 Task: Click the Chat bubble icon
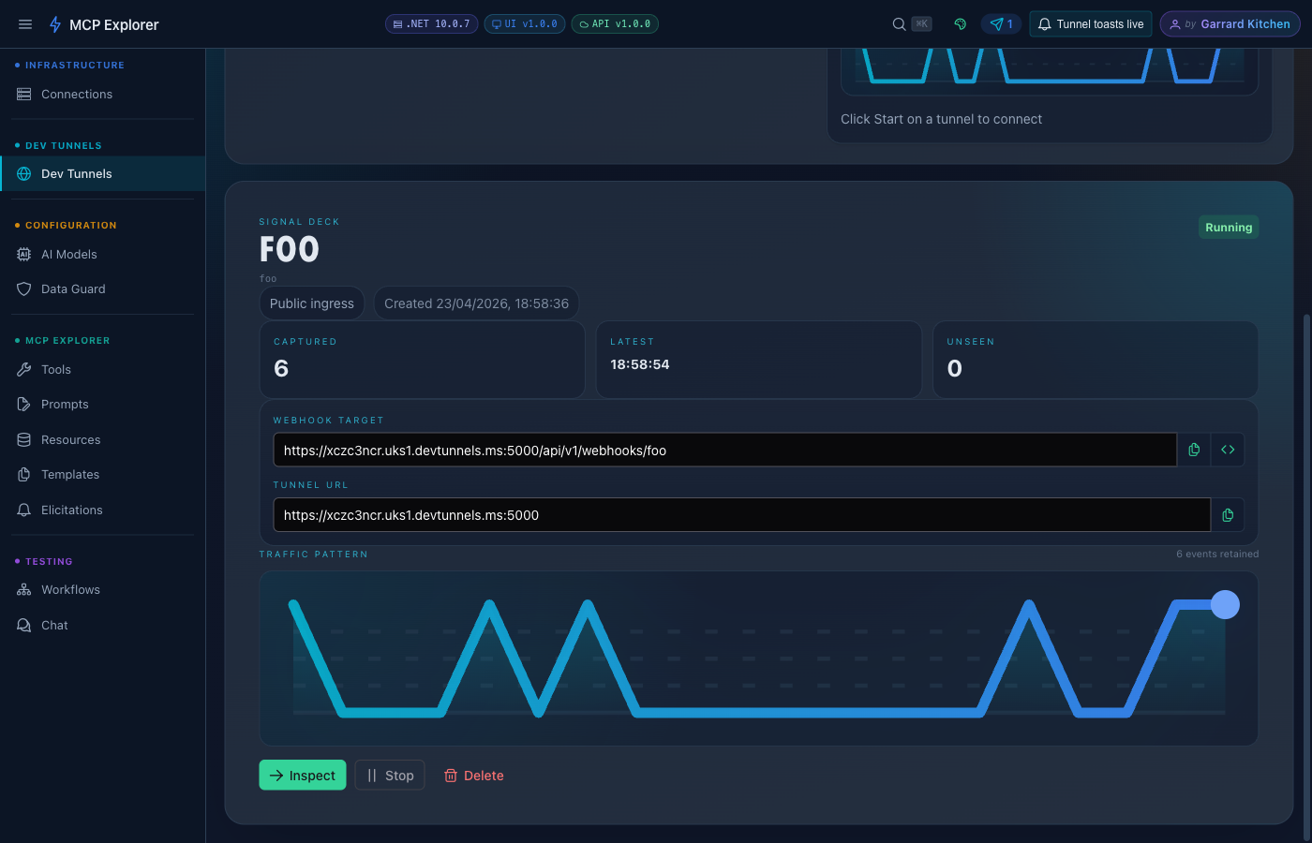point(24,626)
